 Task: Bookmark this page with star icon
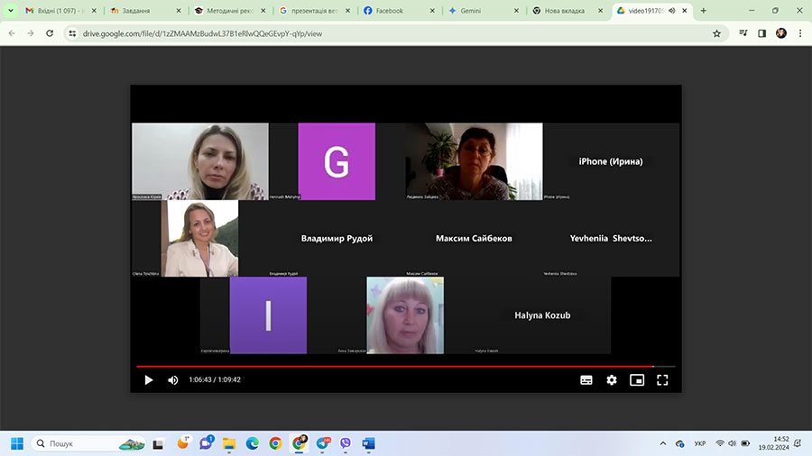pyautogui.click(x=717, y=33)
